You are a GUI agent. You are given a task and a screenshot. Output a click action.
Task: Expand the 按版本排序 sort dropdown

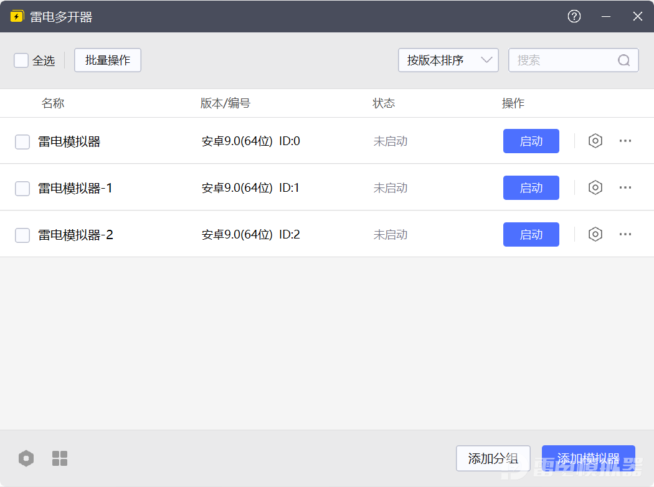448,60
